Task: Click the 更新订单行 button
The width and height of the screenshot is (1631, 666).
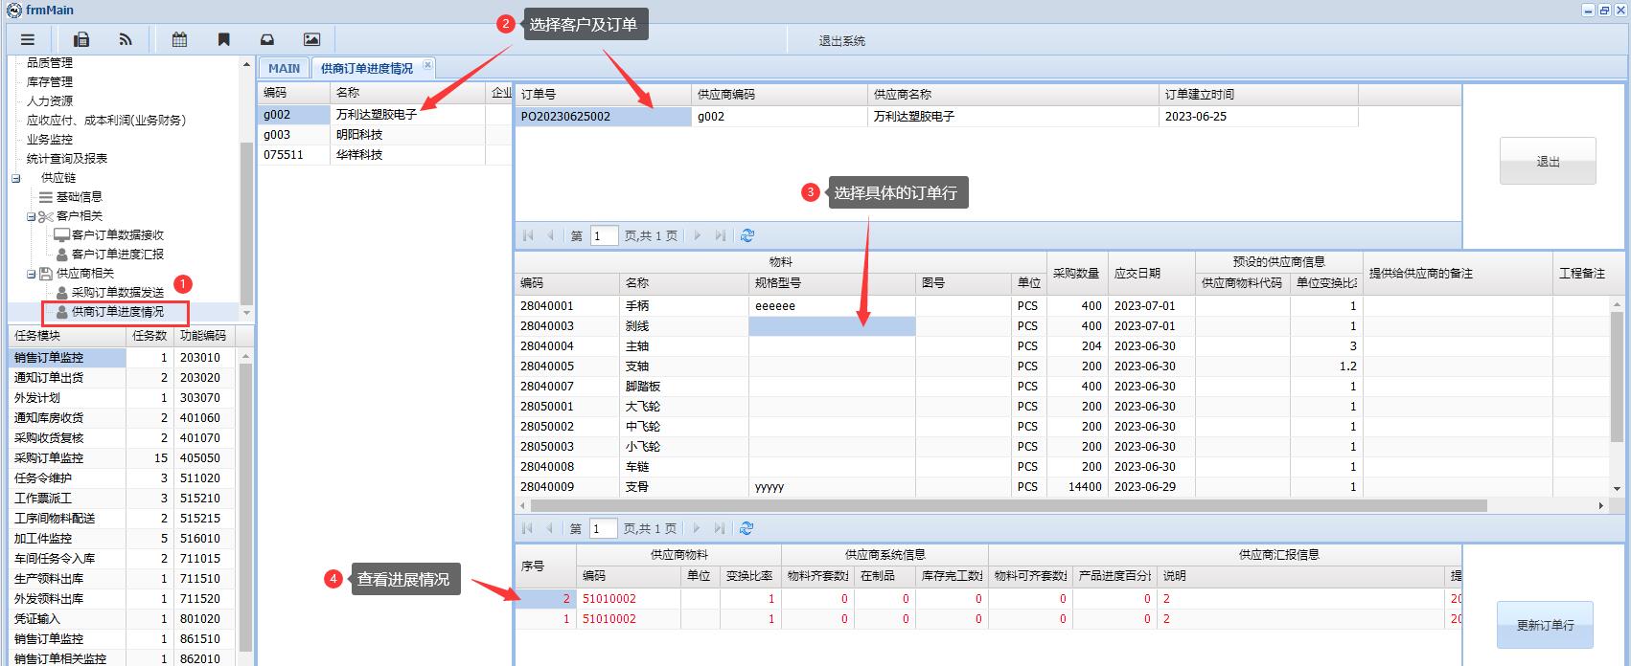Action: pos(1544,625)
